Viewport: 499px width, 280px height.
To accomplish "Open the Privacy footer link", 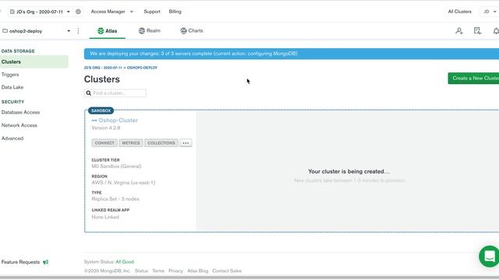I will tap(175, 271).
